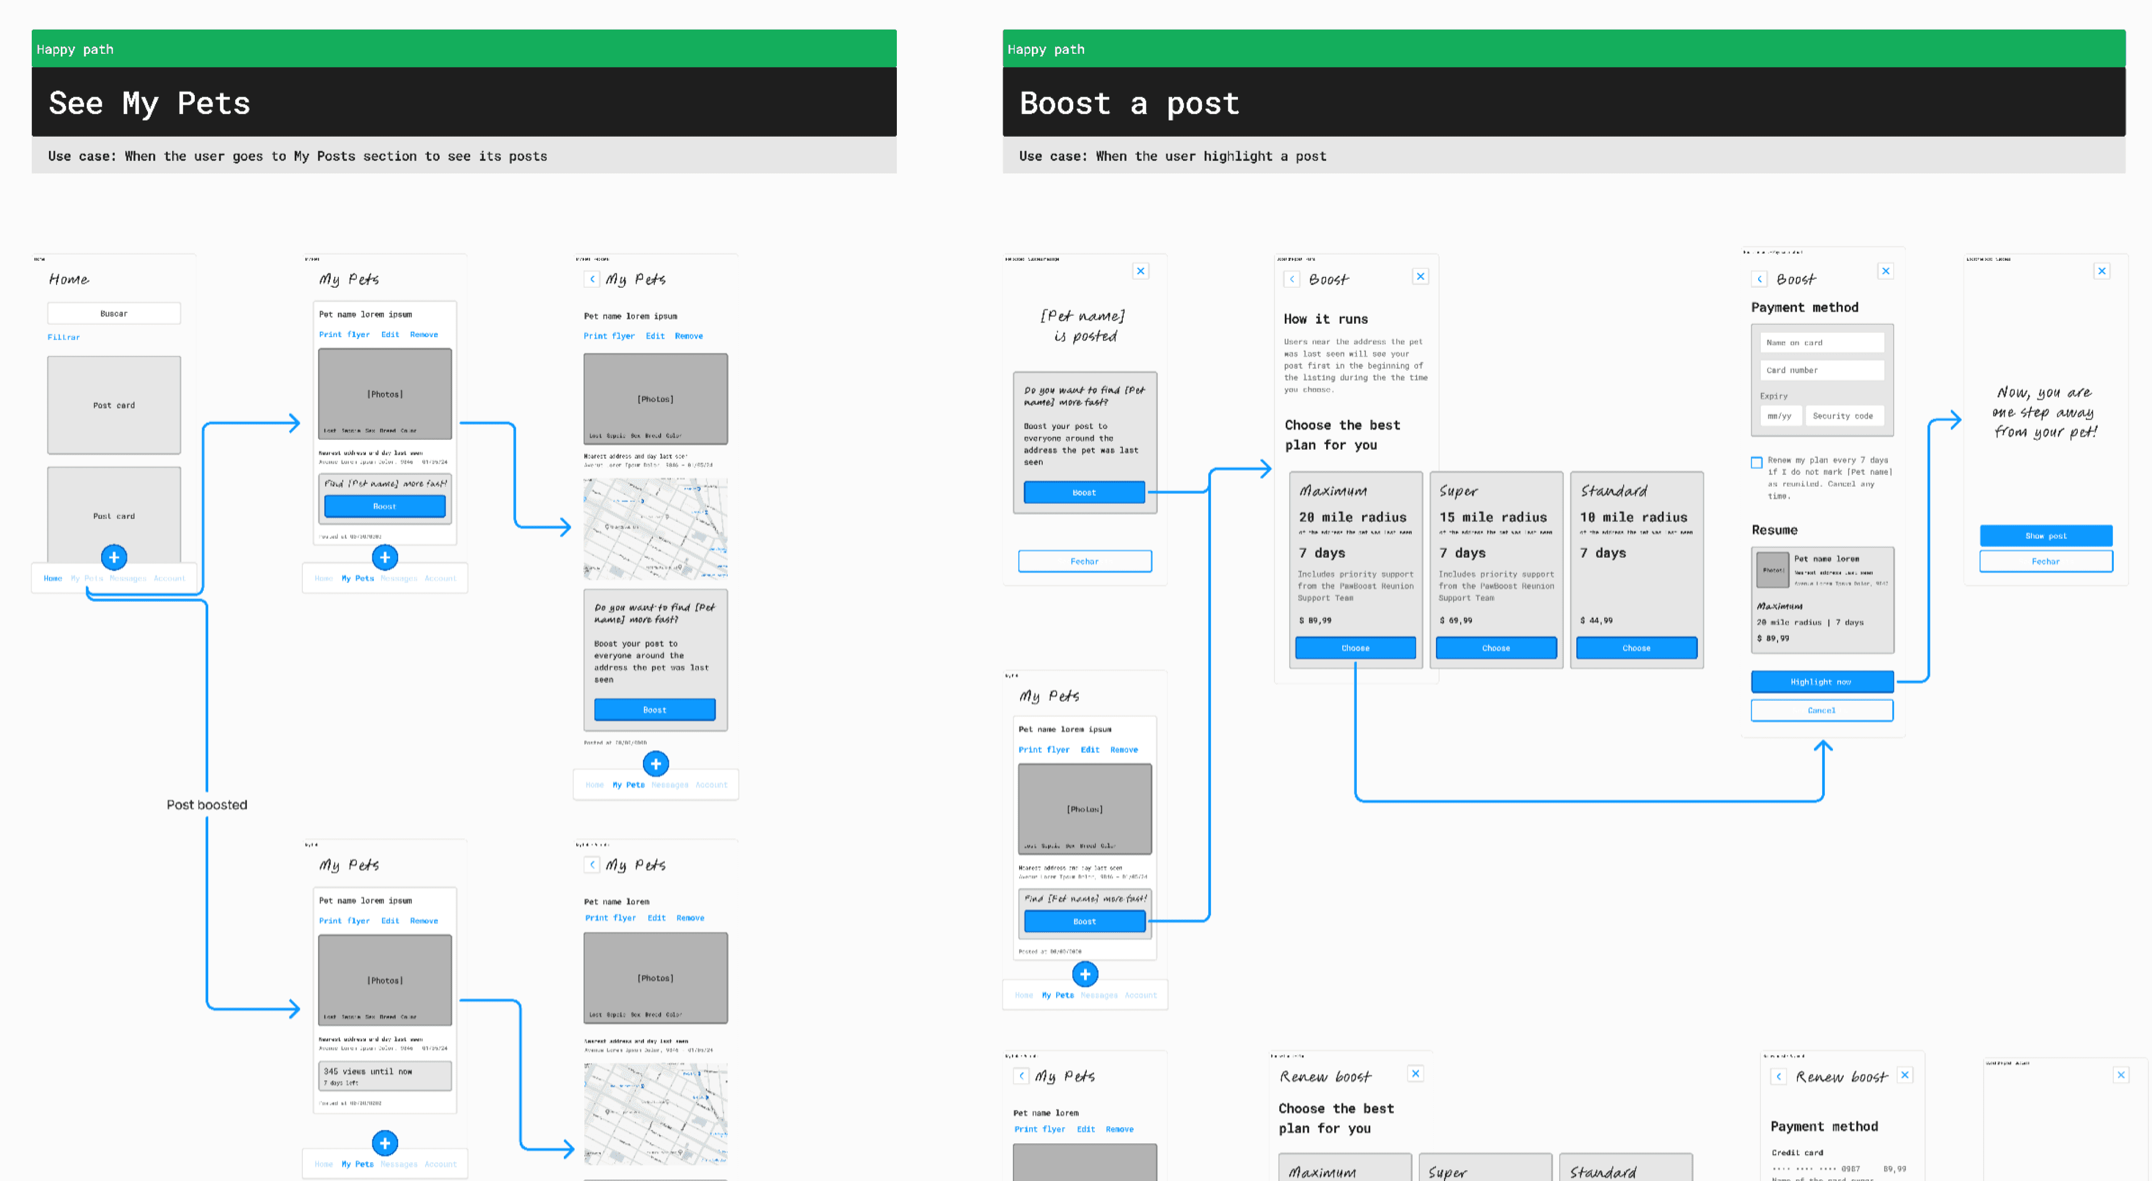Click plus button on My Pets screen in Boost a post flow
The width and height of the screenshot is (2152, 1181).
tap(1085, 974)
